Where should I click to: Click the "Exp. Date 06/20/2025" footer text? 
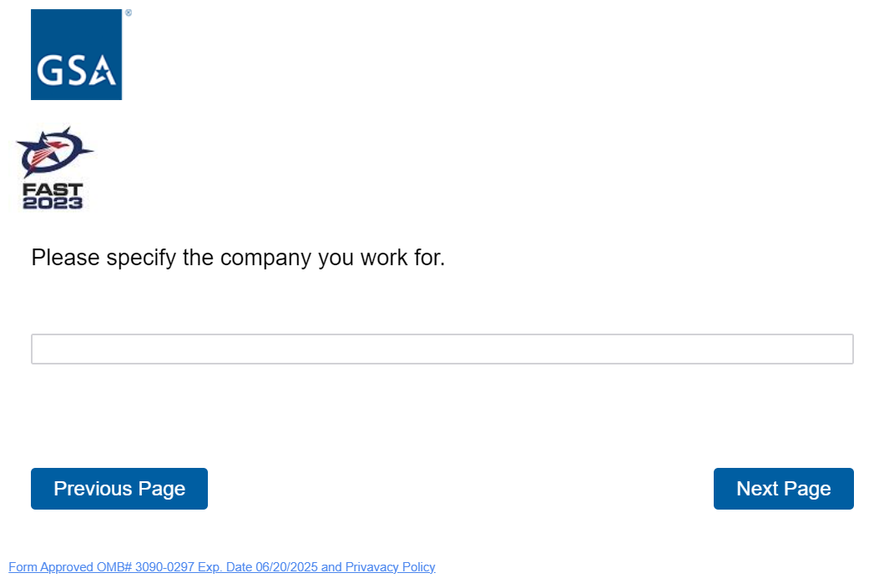258,567
